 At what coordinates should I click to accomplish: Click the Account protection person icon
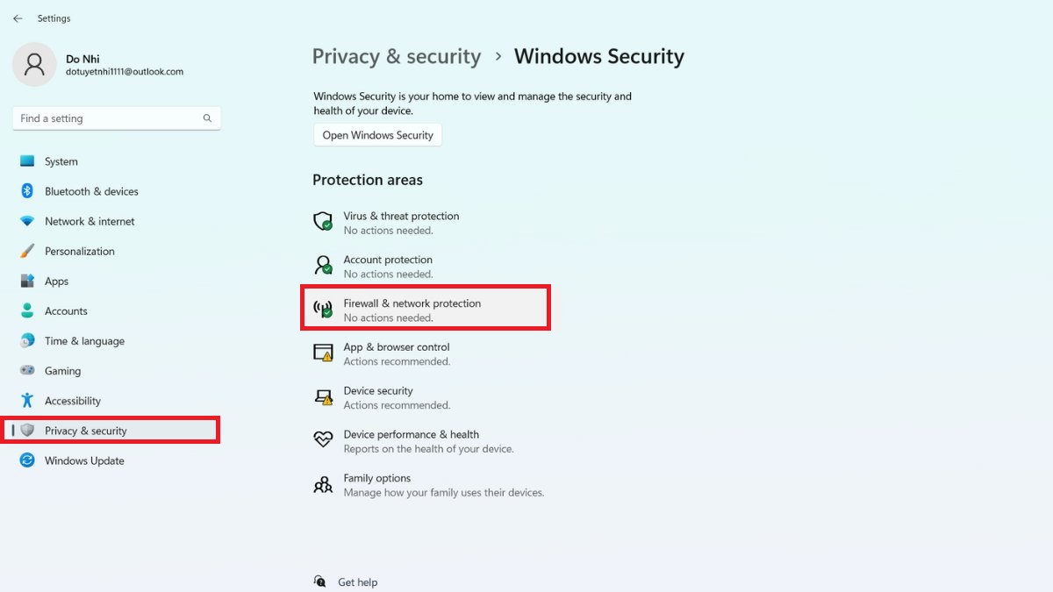[323, 265]
